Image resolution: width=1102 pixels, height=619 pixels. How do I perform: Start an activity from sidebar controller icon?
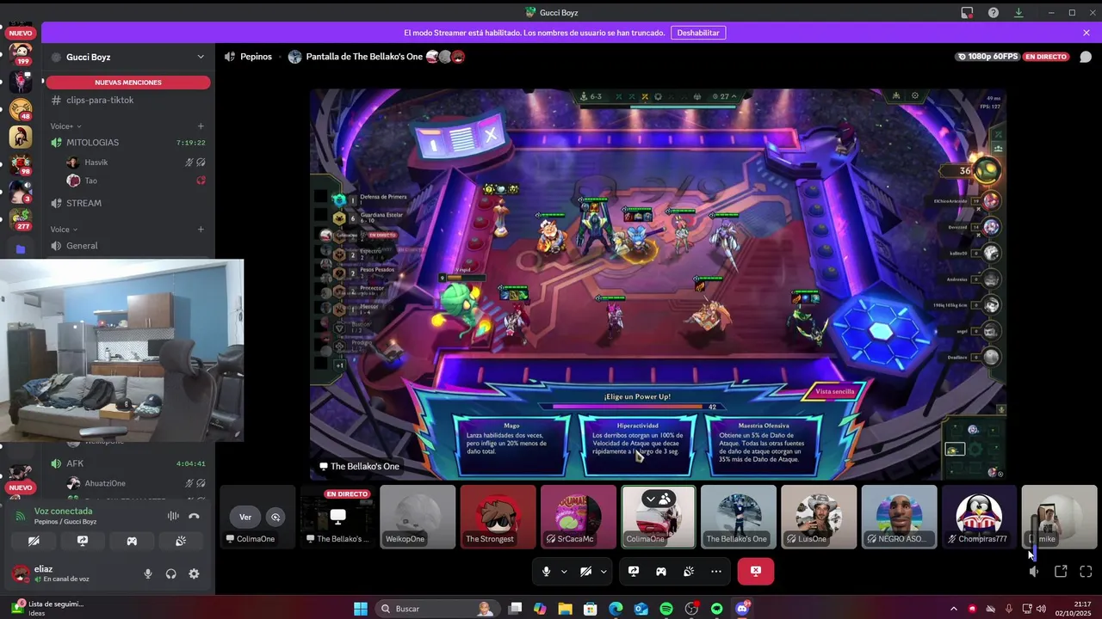(x=132, y=541)
